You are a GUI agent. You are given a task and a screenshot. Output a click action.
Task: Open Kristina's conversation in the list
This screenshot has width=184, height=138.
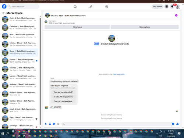(20, 44)
